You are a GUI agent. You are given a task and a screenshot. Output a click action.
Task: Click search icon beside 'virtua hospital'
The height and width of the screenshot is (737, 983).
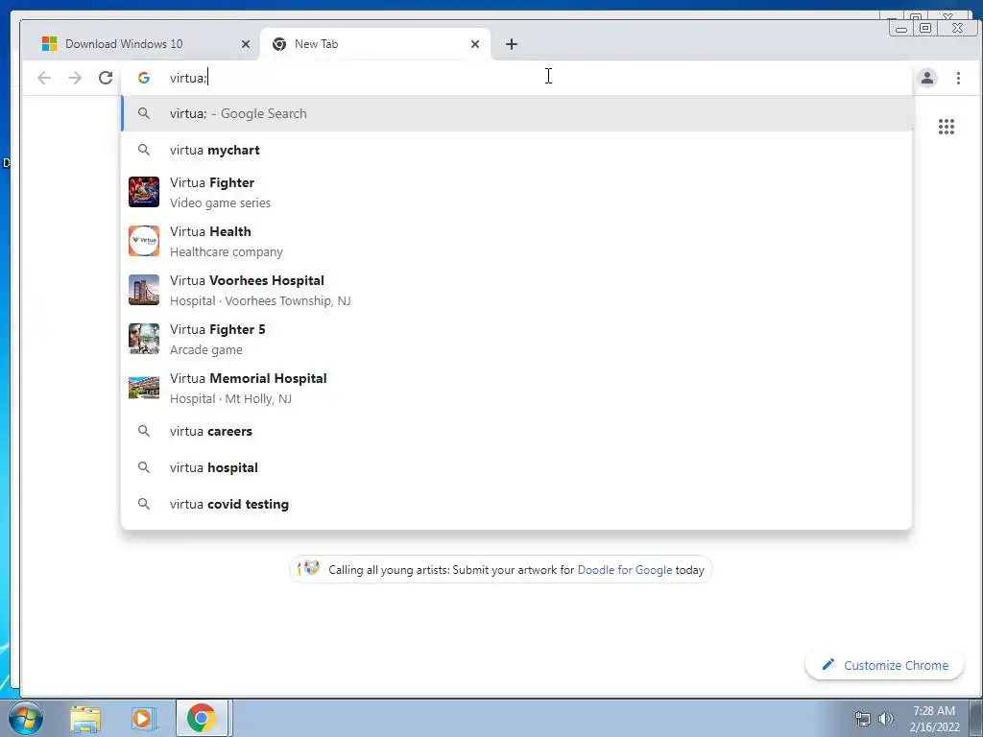pyautogui.click(x=144, y=467)
